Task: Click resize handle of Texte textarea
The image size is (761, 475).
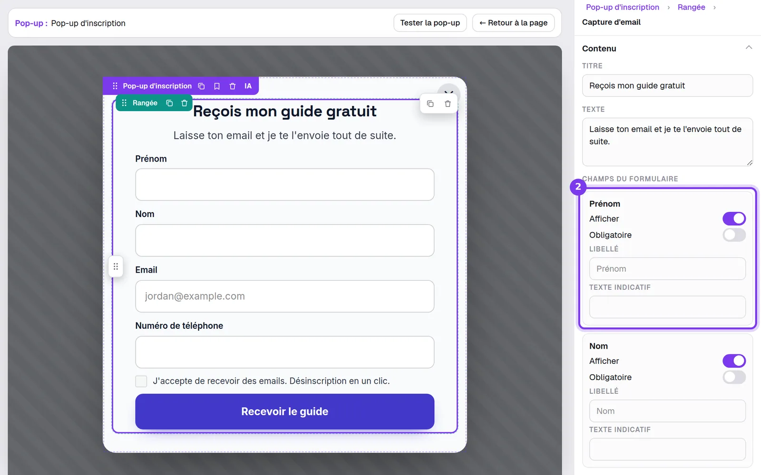Action: pyautogui.click(x=749, y=162)
